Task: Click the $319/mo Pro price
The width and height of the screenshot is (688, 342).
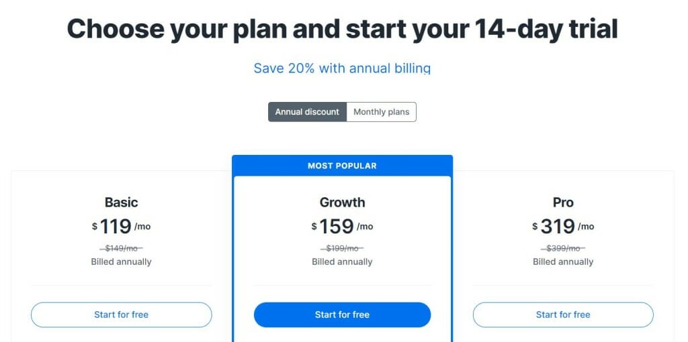Action: (x=563, y=226)
